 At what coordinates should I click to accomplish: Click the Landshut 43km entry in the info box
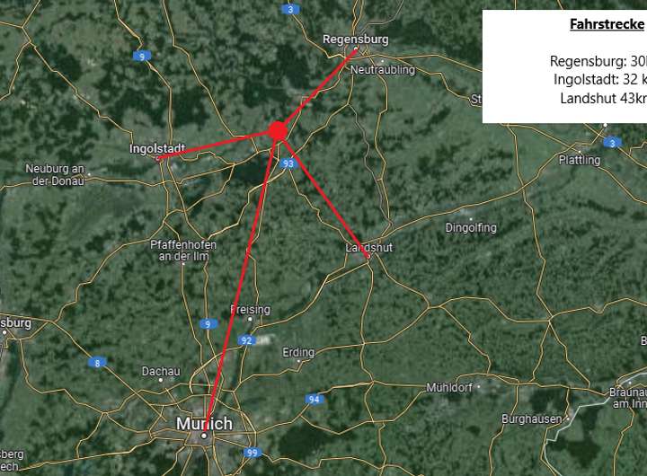[x=603, y=98]
